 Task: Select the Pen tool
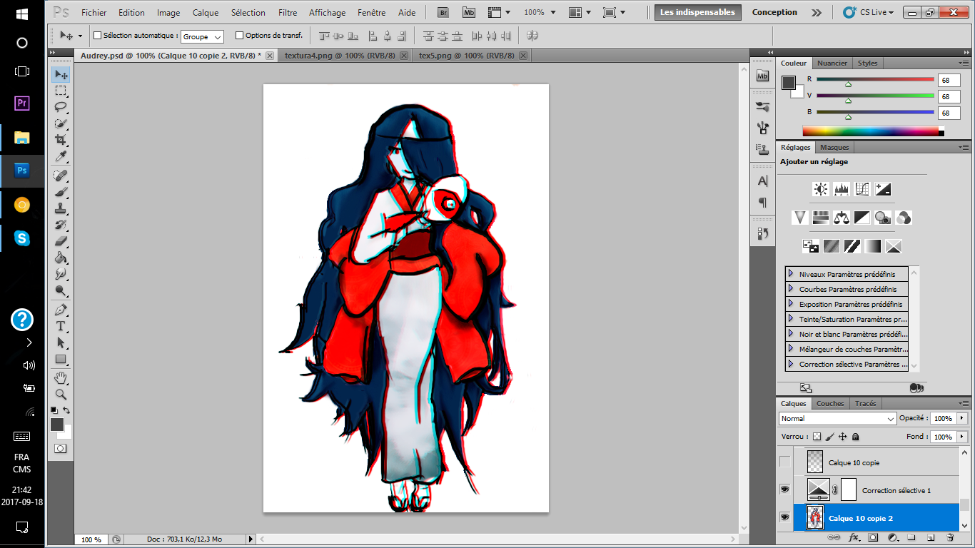click(61, 310)
